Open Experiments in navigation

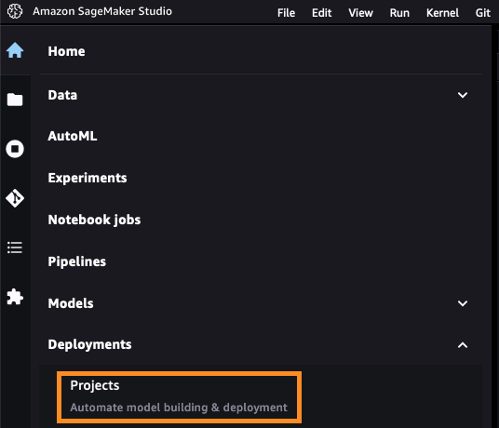[88, 178]
